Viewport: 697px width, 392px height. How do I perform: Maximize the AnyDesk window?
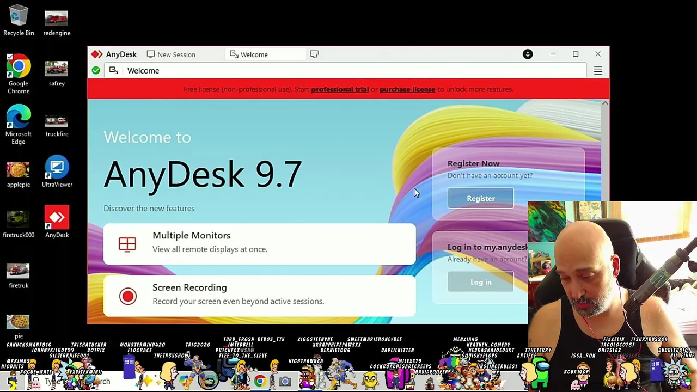coord(576,54)
